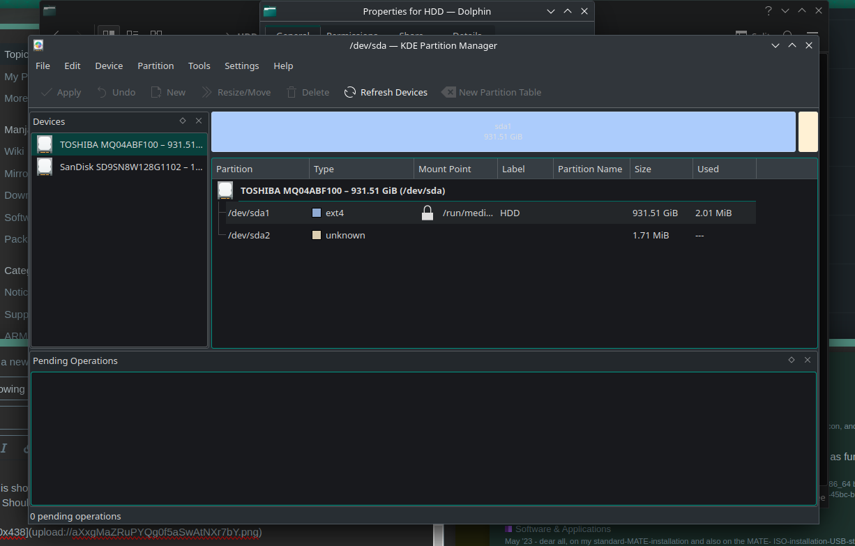Sort by Label column header
The height and width of the screenshot is (546, 855).
tap(526, 169)
